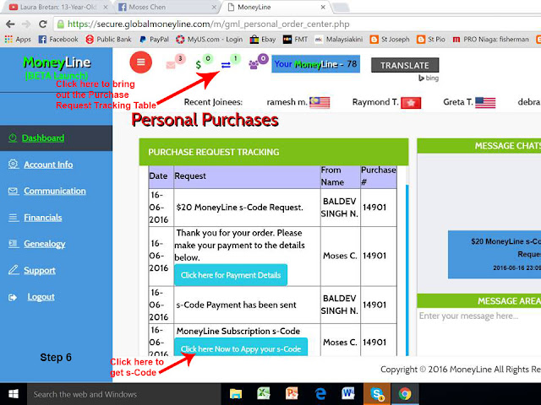Click the blue transfer arrows tracking icon
The image size is (541, 405).
click(x=226, y=65)
